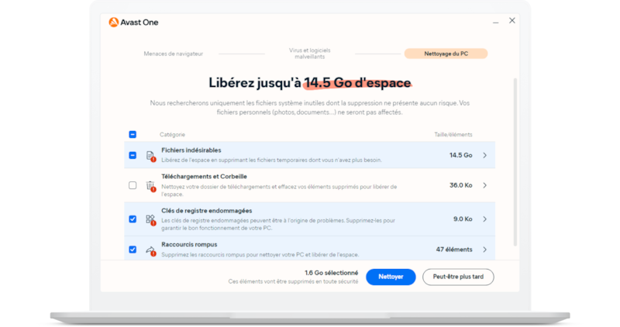The width and height of the screenshot is (620, 327).
Task: Click the Téléchargements et Corbeille trash icon
Action: click(x=150, y=185)
